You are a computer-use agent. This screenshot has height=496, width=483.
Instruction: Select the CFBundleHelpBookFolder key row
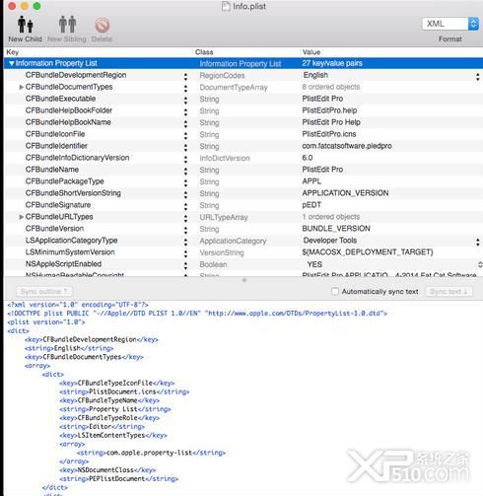tap(69, 110)
